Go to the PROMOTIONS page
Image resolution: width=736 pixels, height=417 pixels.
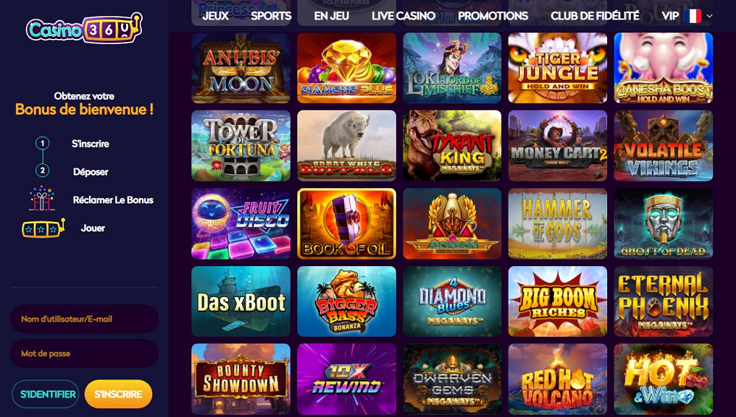click(493, 16)
